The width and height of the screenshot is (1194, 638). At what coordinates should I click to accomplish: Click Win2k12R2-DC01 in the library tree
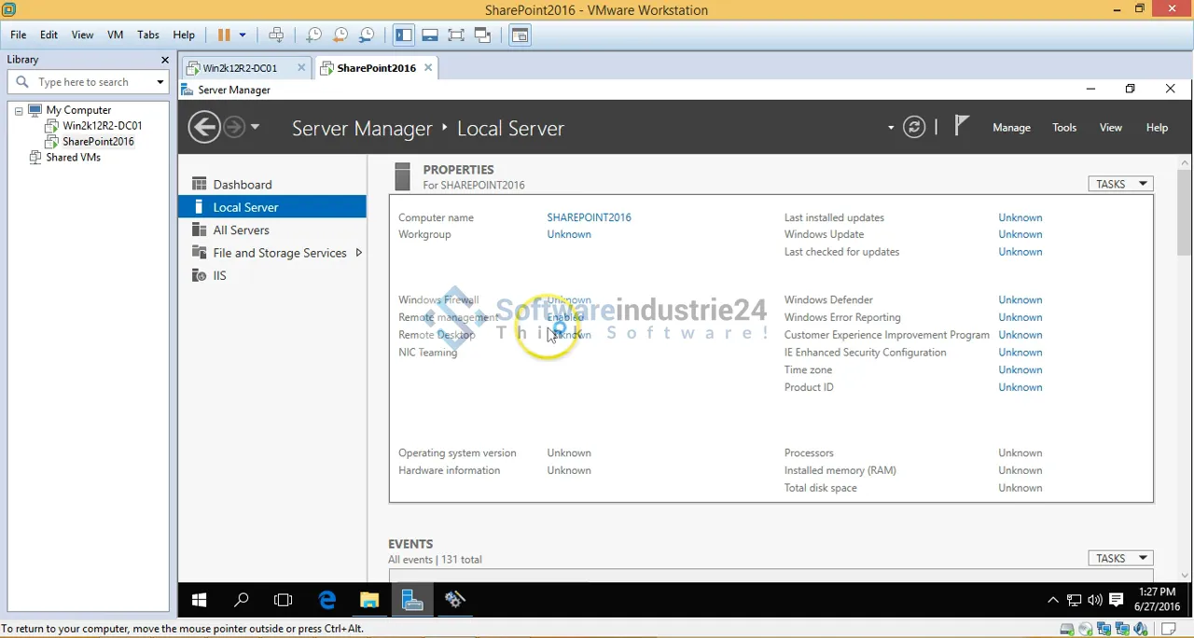(x=102, y=126)
